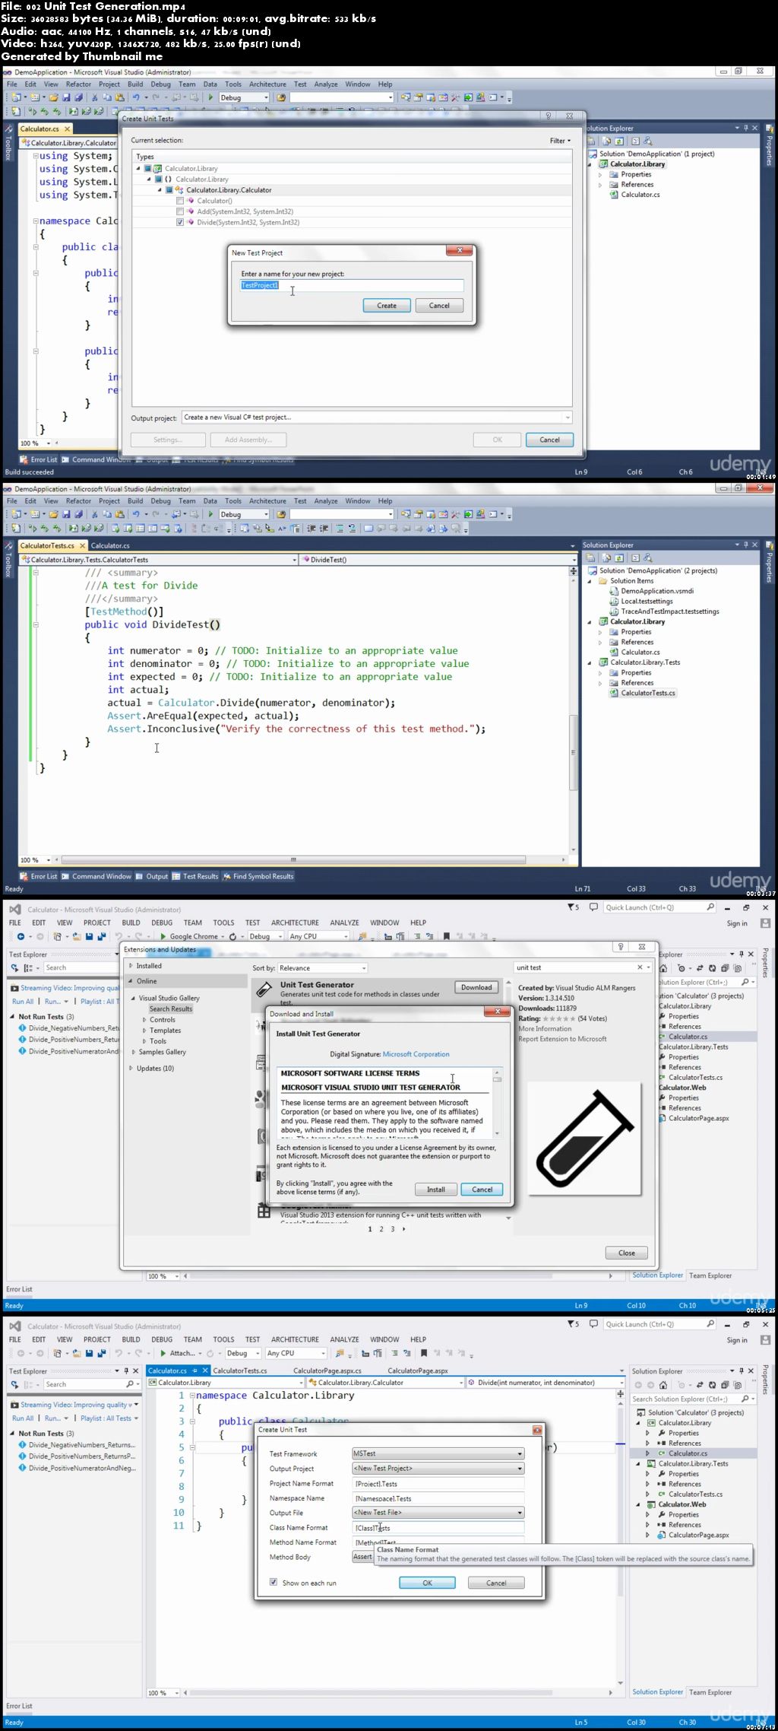
Task: Collapse the Online category in Extensions and Updates
Action: [x=131, y=980]
